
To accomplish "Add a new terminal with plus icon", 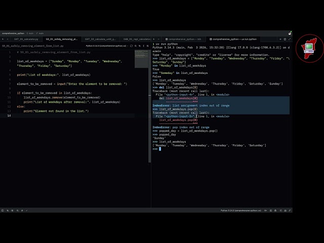I will click(x=280, y=39).
